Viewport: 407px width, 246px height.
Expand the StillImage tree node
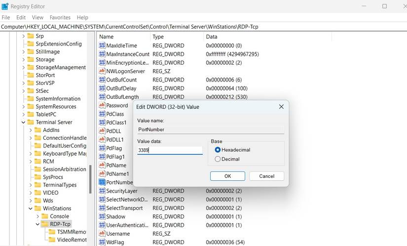(23, 52)
